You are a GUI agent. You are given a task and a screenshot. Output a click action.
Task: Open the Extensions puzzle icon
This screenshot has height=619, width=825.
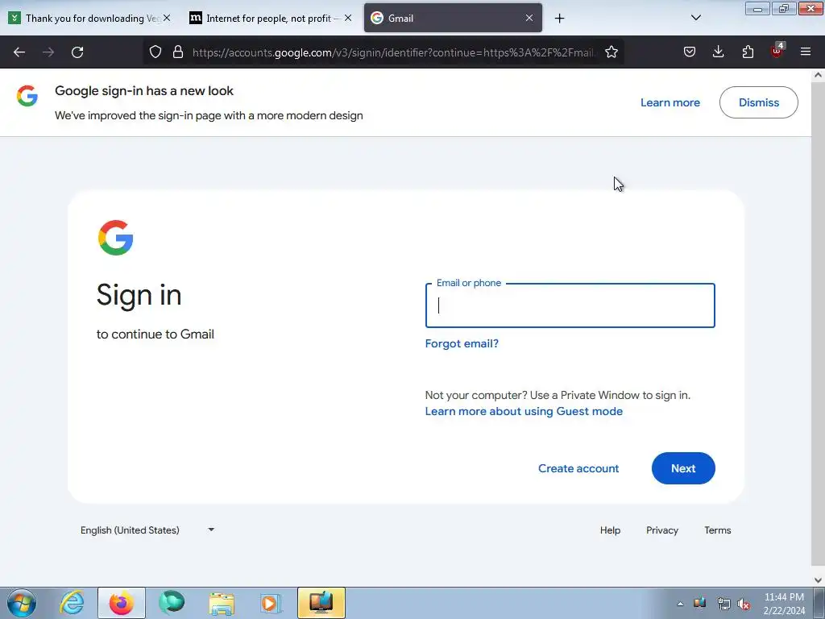coord(748,52)
